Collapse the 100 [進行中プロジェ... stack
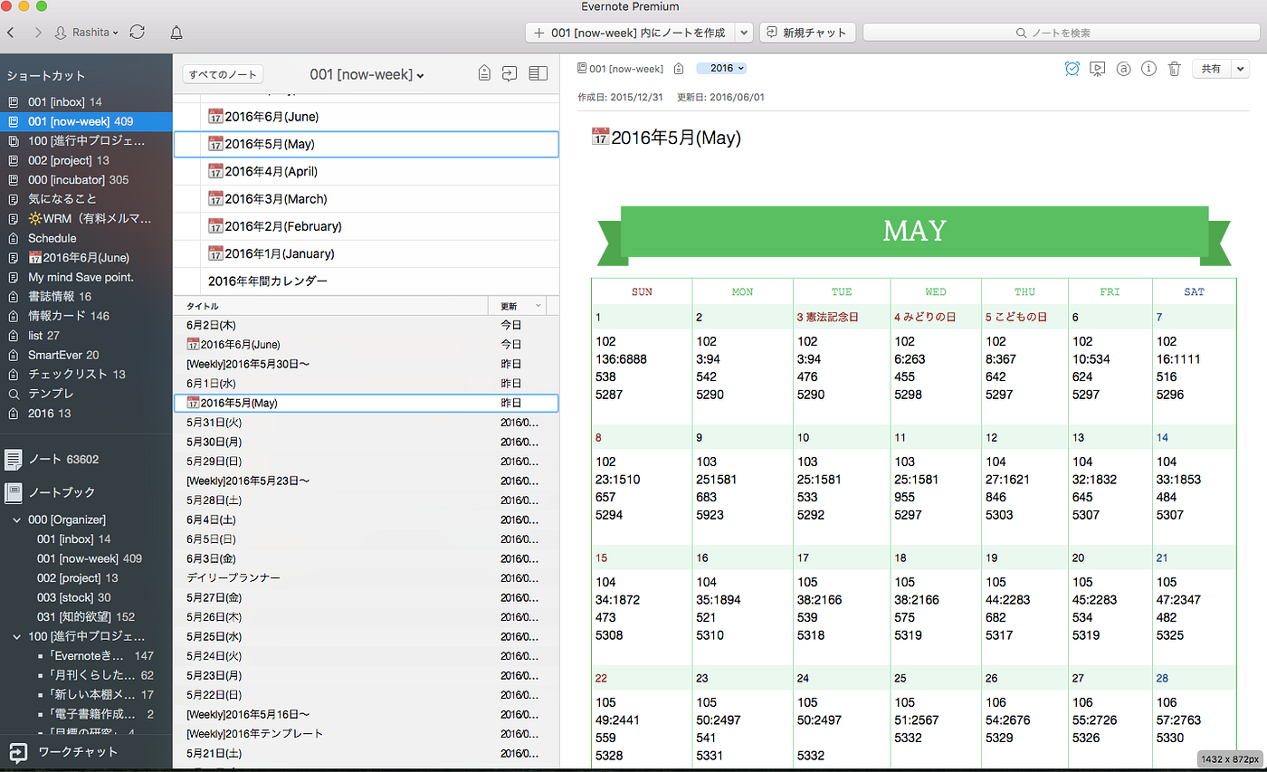 pyautogui.click(x=17, y=636)
